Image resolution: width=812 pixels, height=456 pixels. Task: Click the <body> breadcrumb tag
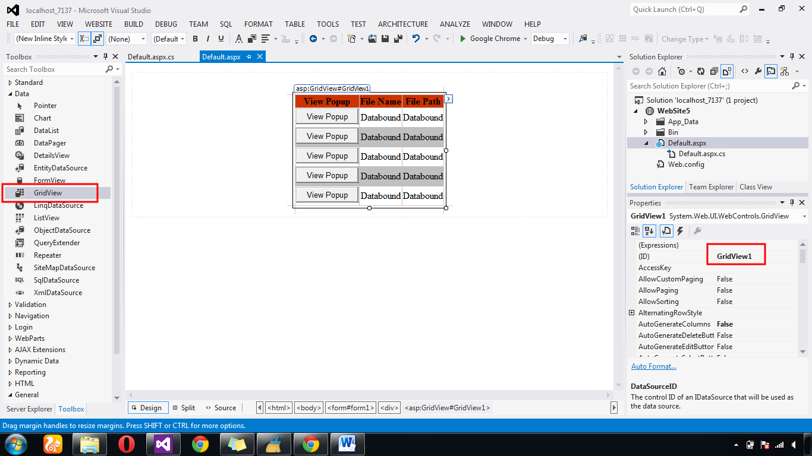tap(309, 408)
